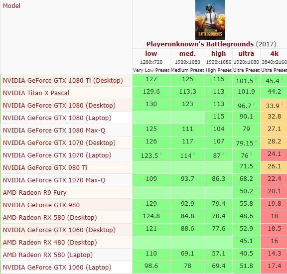Open AMD Radeon RX 480 (Desktop) link
The width and height of the screenshot is (287, 274).
[x=50, y=242]
